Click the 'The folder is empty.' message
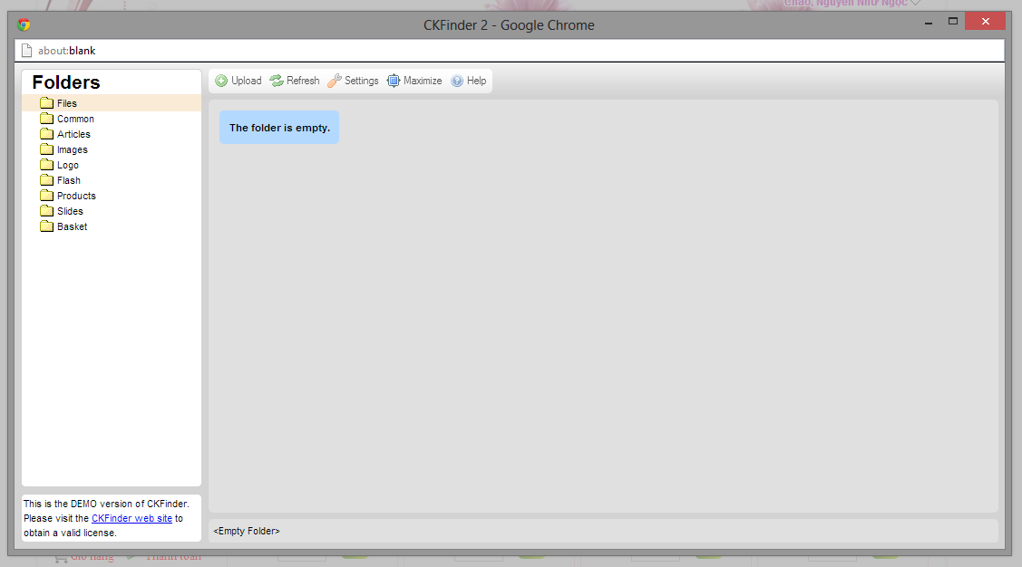Image resolution: width=1022 pixels, height=567 pixels. (x=279, y=128)
